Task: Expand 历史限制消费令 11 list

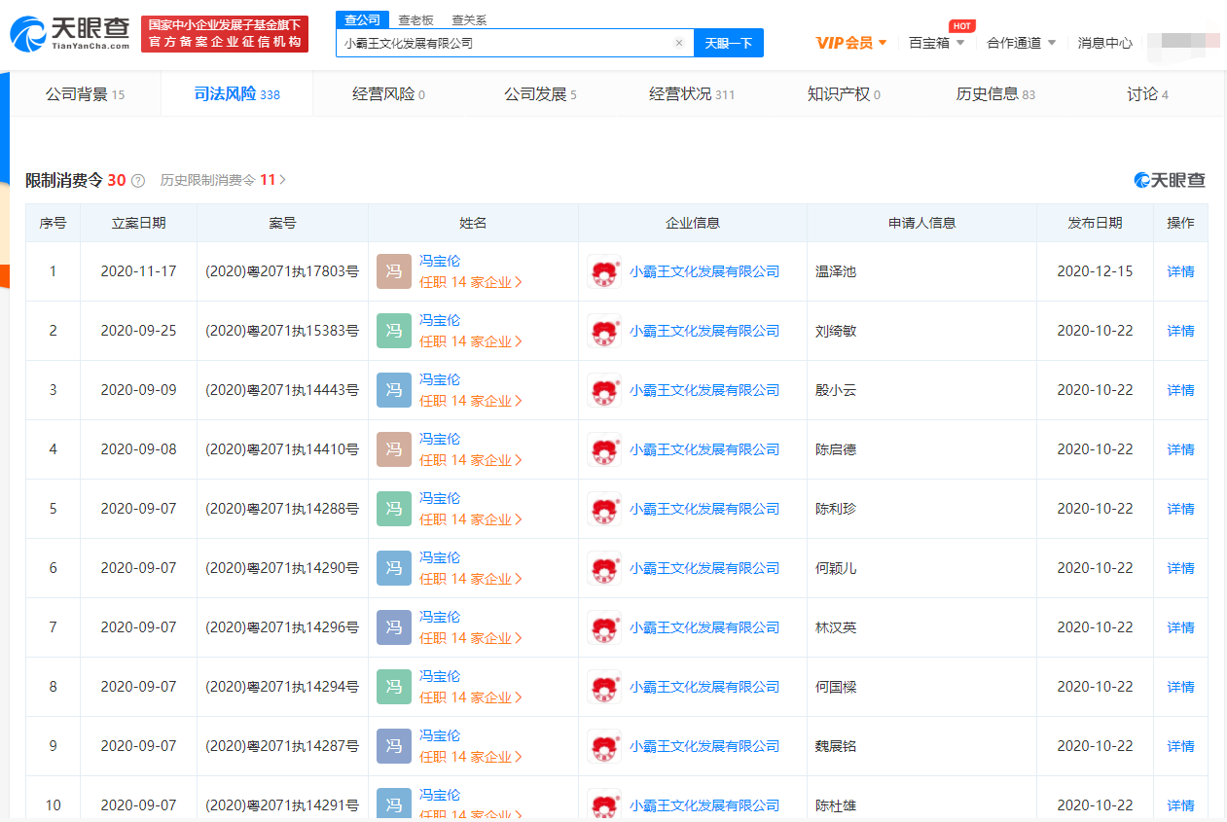Action: (223, 180)
